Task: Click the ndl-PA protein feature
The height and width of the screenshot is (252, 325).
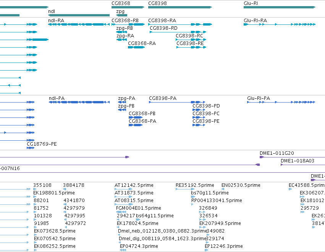Action: click(x=79, y=102)
